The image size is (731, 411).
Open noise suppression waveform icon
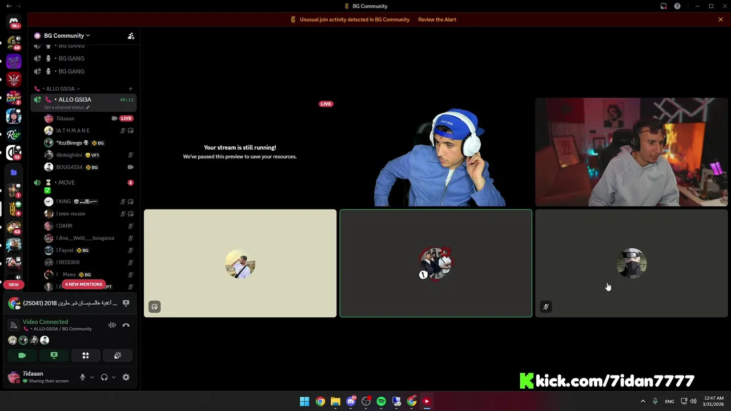[112, 325]
